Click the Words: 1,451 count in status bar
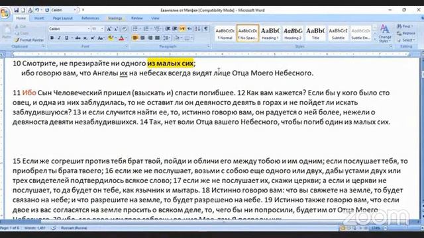Screen dimensions: 424x238 pyautogui.click(x=35, y=228)
